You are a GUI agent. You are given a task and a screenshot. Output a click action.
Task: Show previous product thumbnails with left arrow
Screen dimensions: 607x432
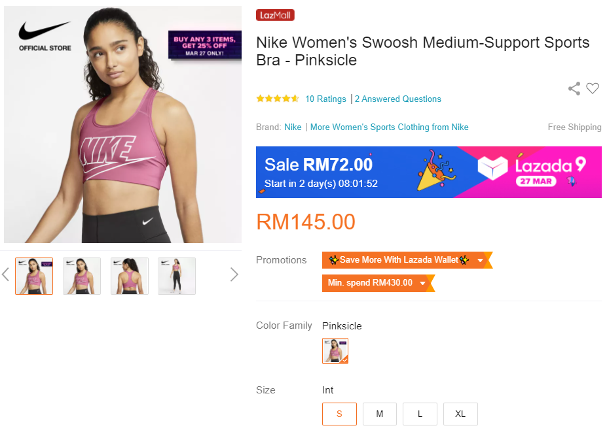pos(6,274)
